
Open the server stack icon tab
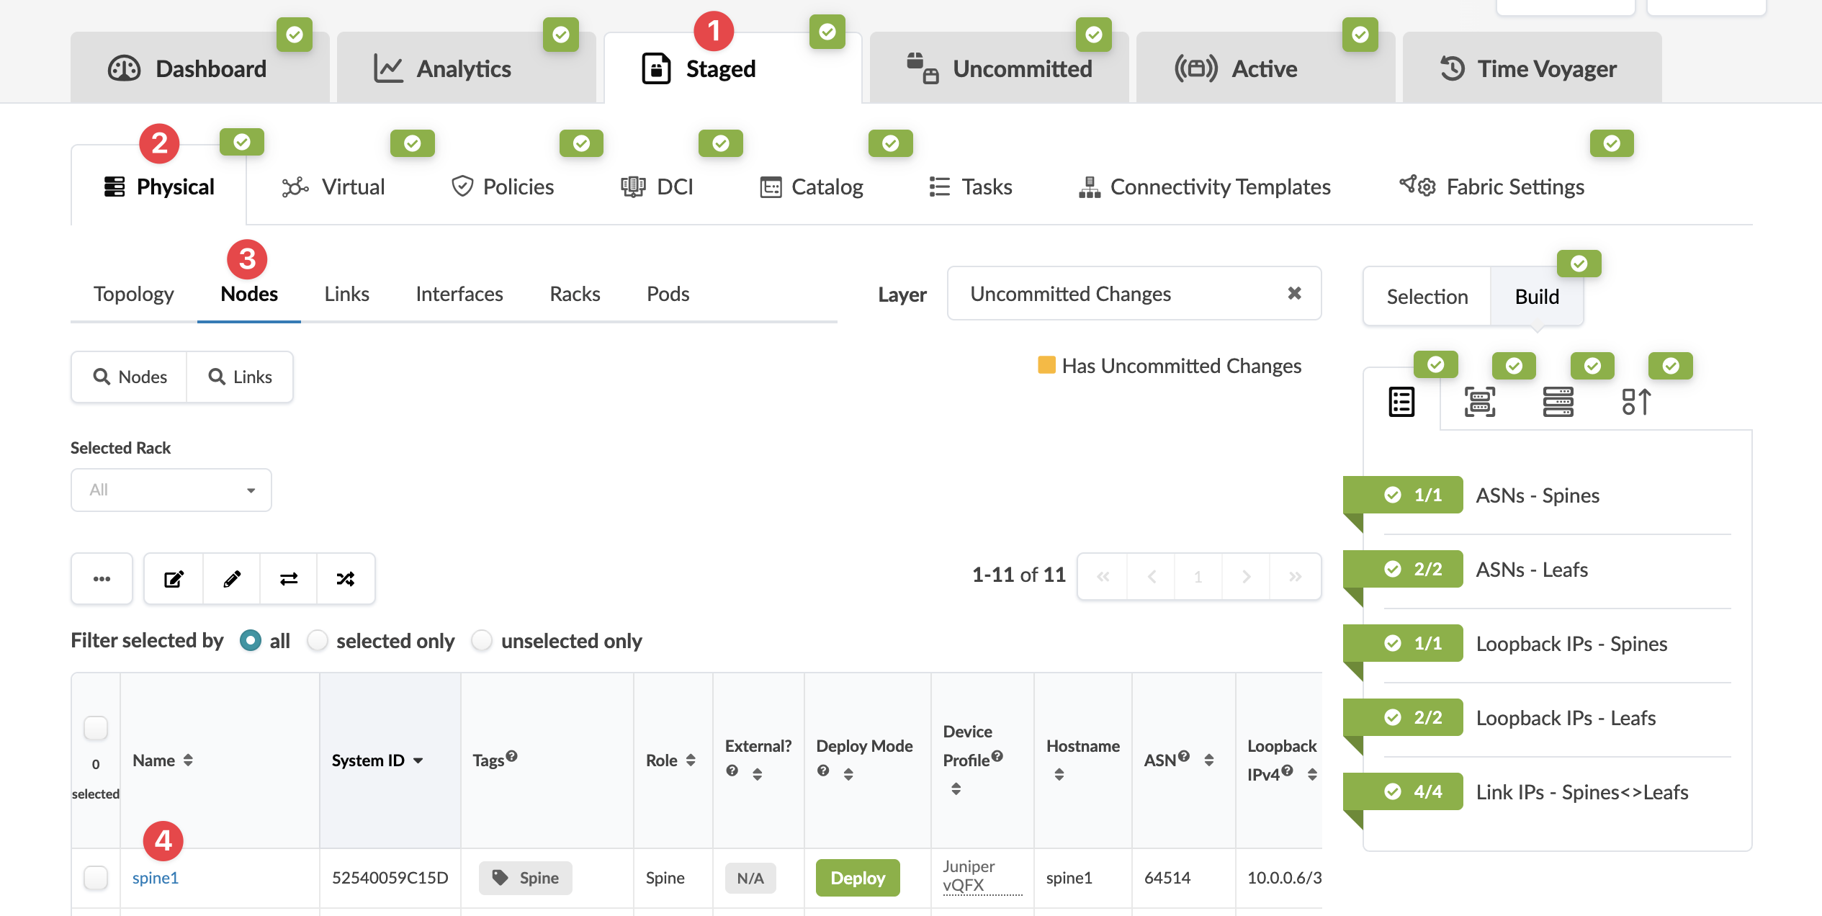(x=1558, y=402)
